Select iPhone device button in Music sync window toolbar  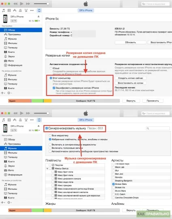click(39, 120)
